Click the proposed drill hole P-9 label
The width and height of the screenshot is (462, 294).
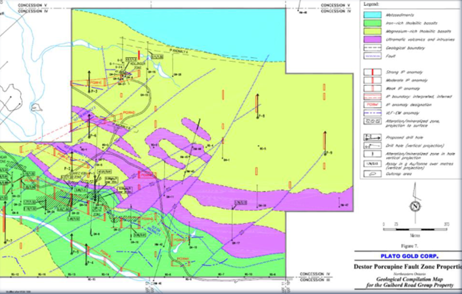[329, 153]
